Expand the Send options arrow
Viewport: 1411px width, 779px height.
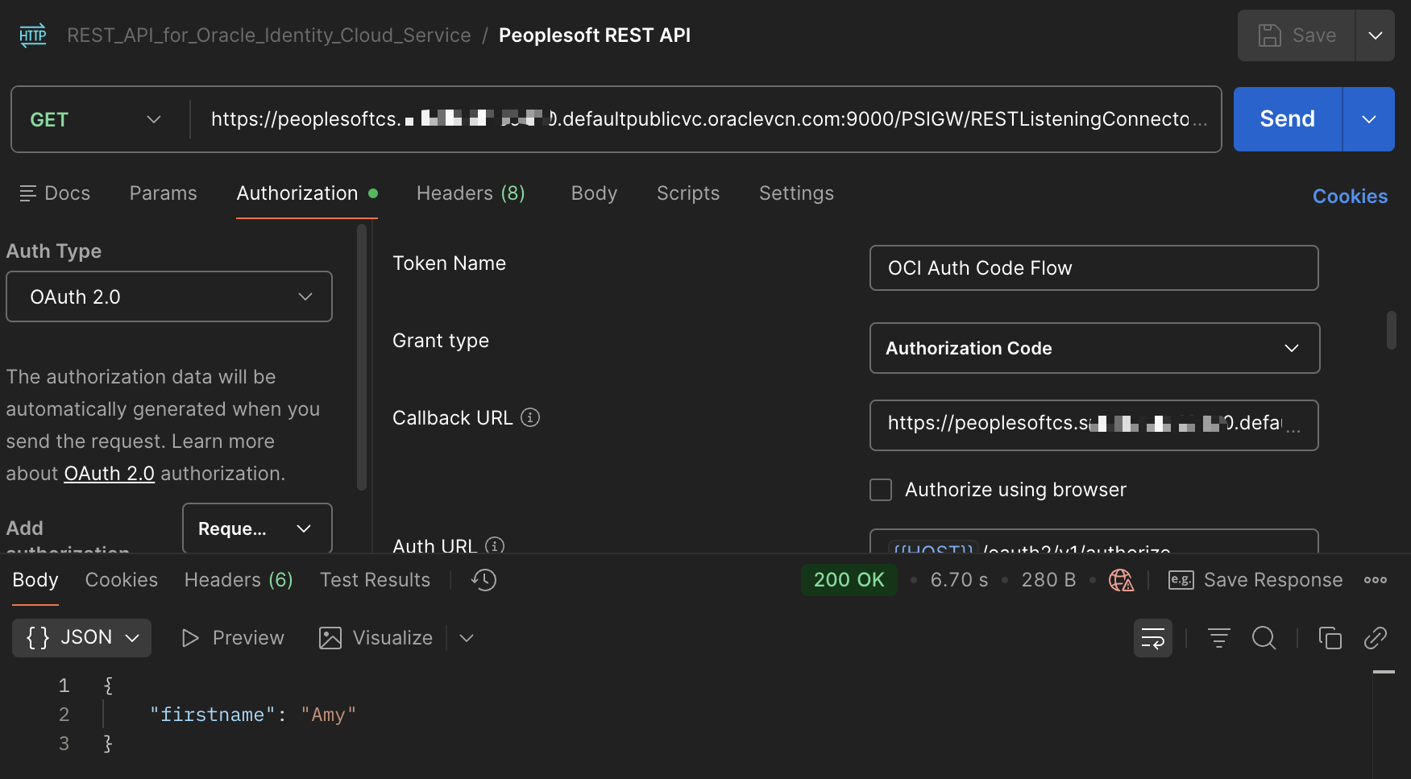tap(1369, 119)
